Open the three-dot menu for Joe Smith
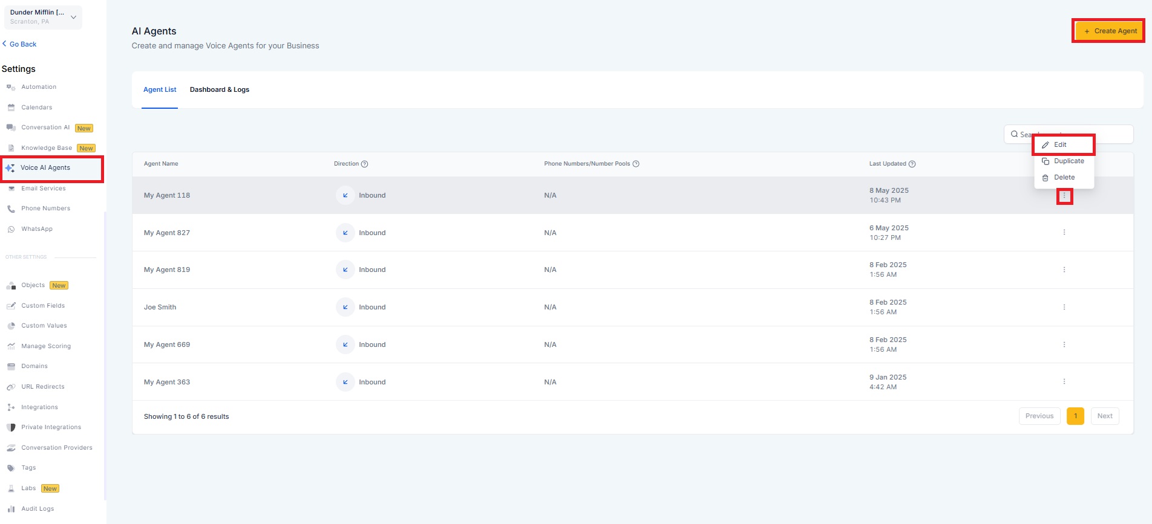Screen dimensions: 1152x524 point(1064,308)
